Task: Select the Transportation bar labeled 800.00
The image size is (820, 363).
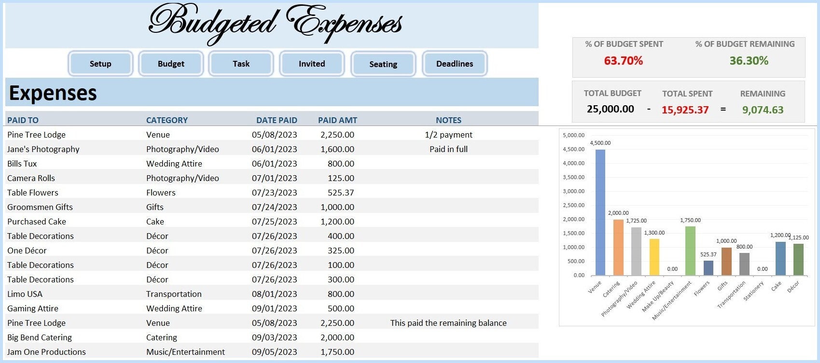Action: (745, 264)
